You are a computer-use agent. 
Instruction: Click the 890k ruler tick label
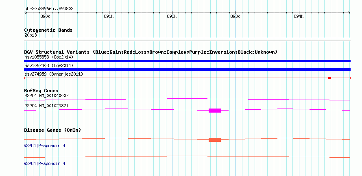pos(45,16)
